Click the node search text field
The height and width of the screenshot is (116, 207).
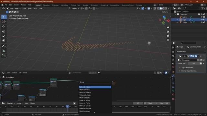95,82
